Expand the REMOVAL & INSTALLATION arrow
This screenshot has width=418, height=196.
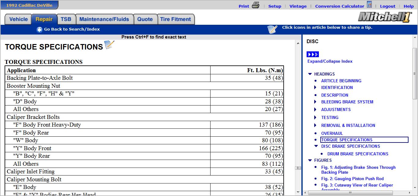315,125
